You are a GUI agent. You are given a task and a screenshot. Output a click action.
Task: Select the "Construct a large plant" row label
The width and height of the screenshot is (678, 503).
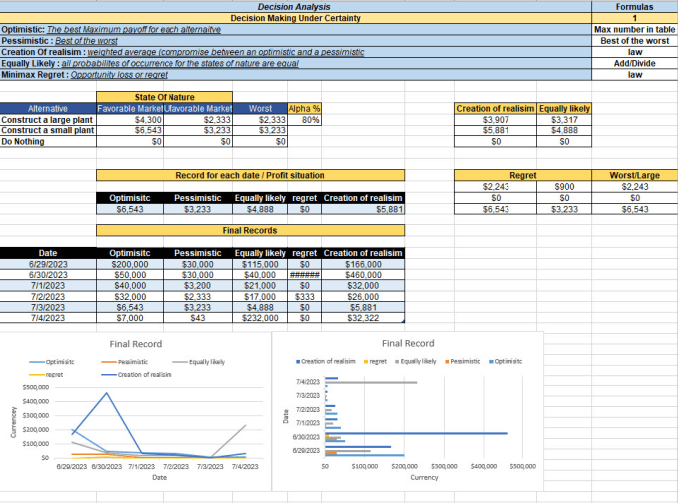pyautogui.click(x=48, y=119)
